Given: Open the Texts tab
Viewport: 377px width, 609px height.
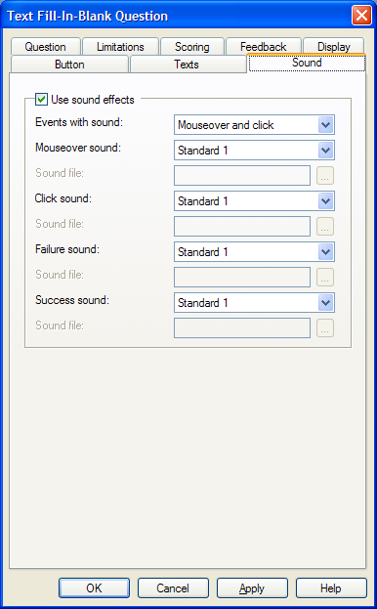Looking at the screenshot, I should (187, 65).
